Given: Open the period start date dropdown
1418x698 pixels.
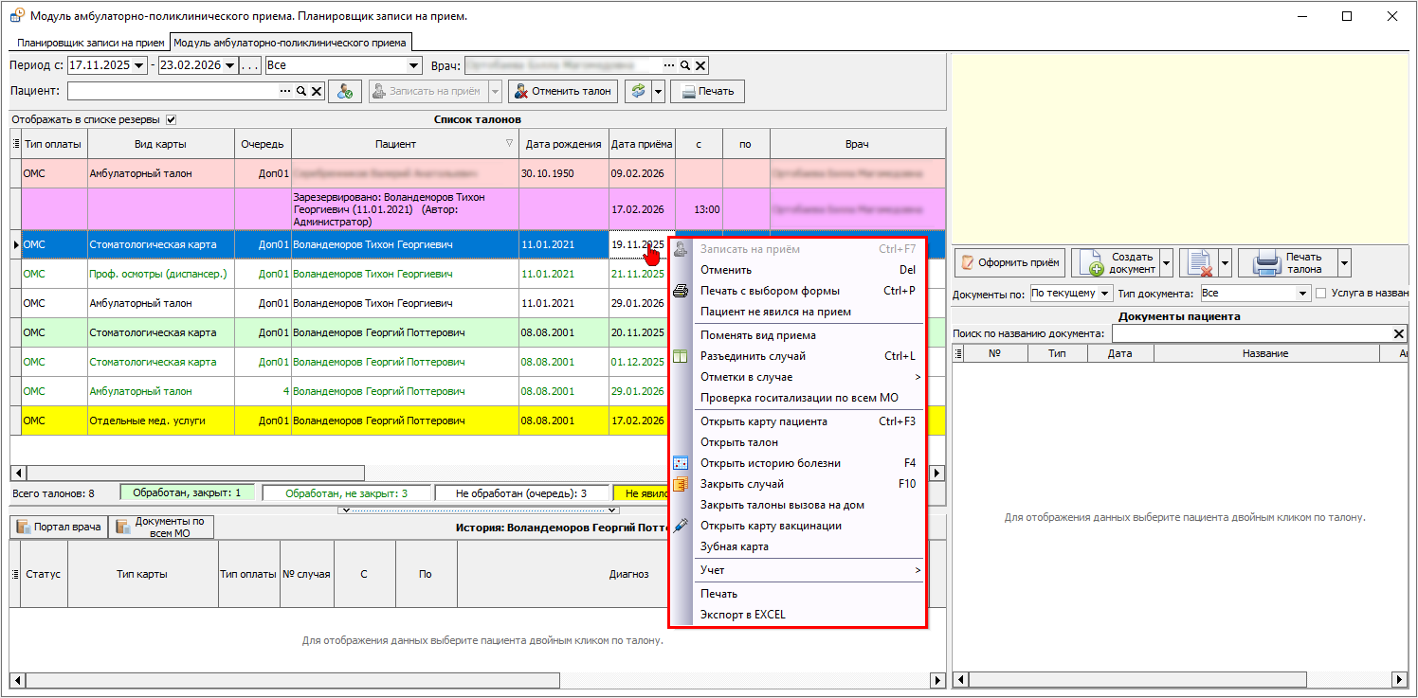Looking at the screenshot, I should [x=140, y=65].
